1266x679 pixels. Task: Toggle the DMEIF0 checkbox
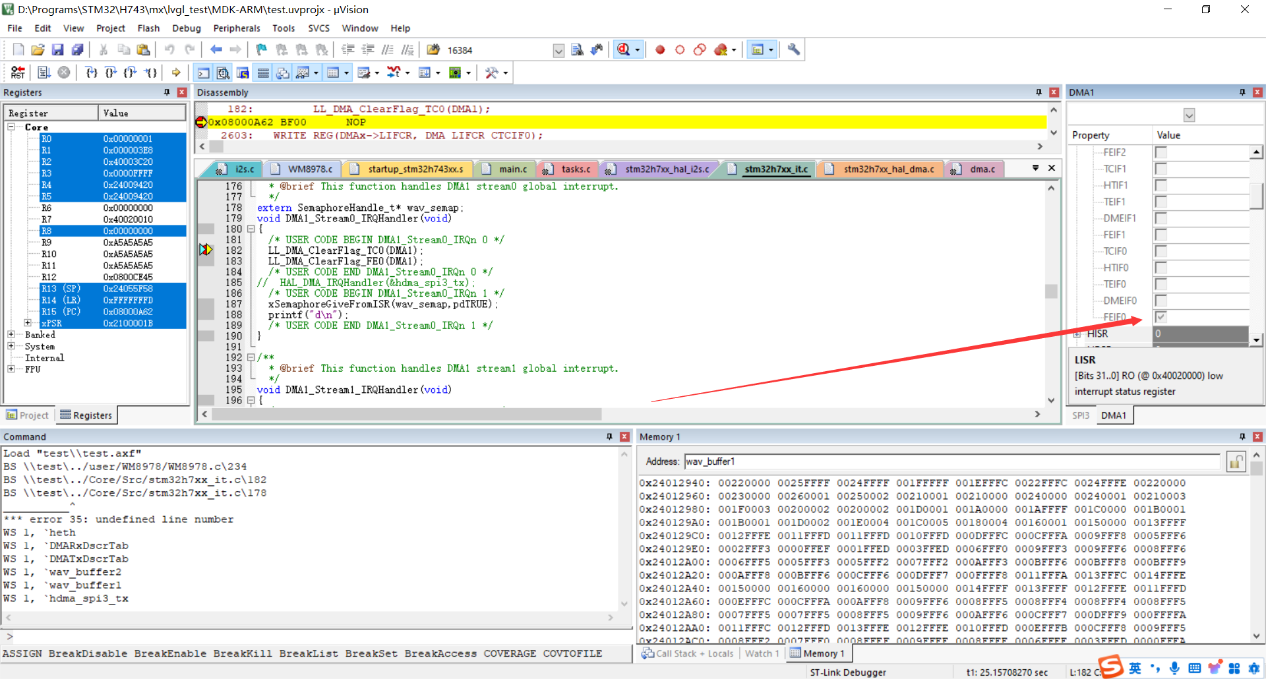tap(1161, 301)
